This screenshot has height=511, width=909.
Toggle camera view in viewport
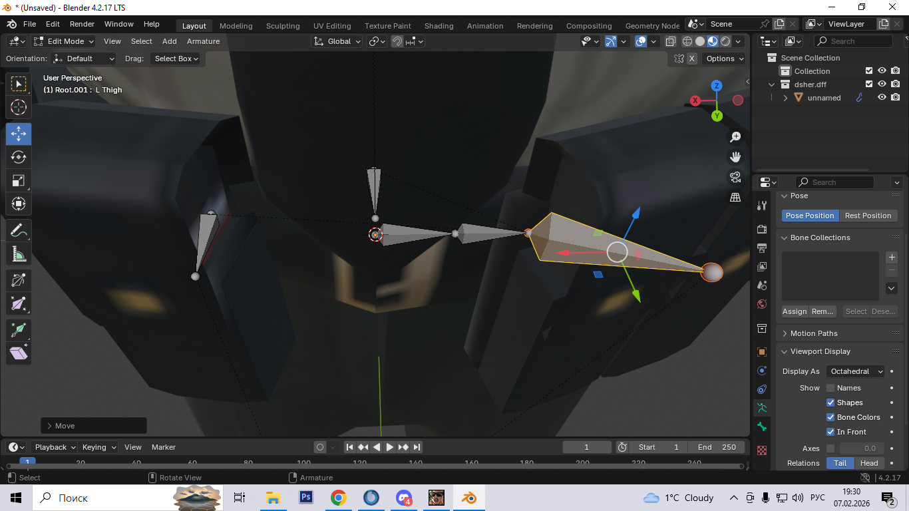tap(735, 177)
